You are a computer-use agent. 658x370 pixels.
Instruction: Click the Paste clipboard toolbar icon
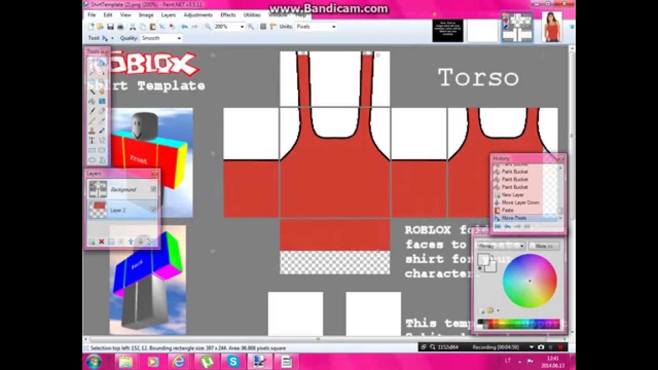click(152, 27)
